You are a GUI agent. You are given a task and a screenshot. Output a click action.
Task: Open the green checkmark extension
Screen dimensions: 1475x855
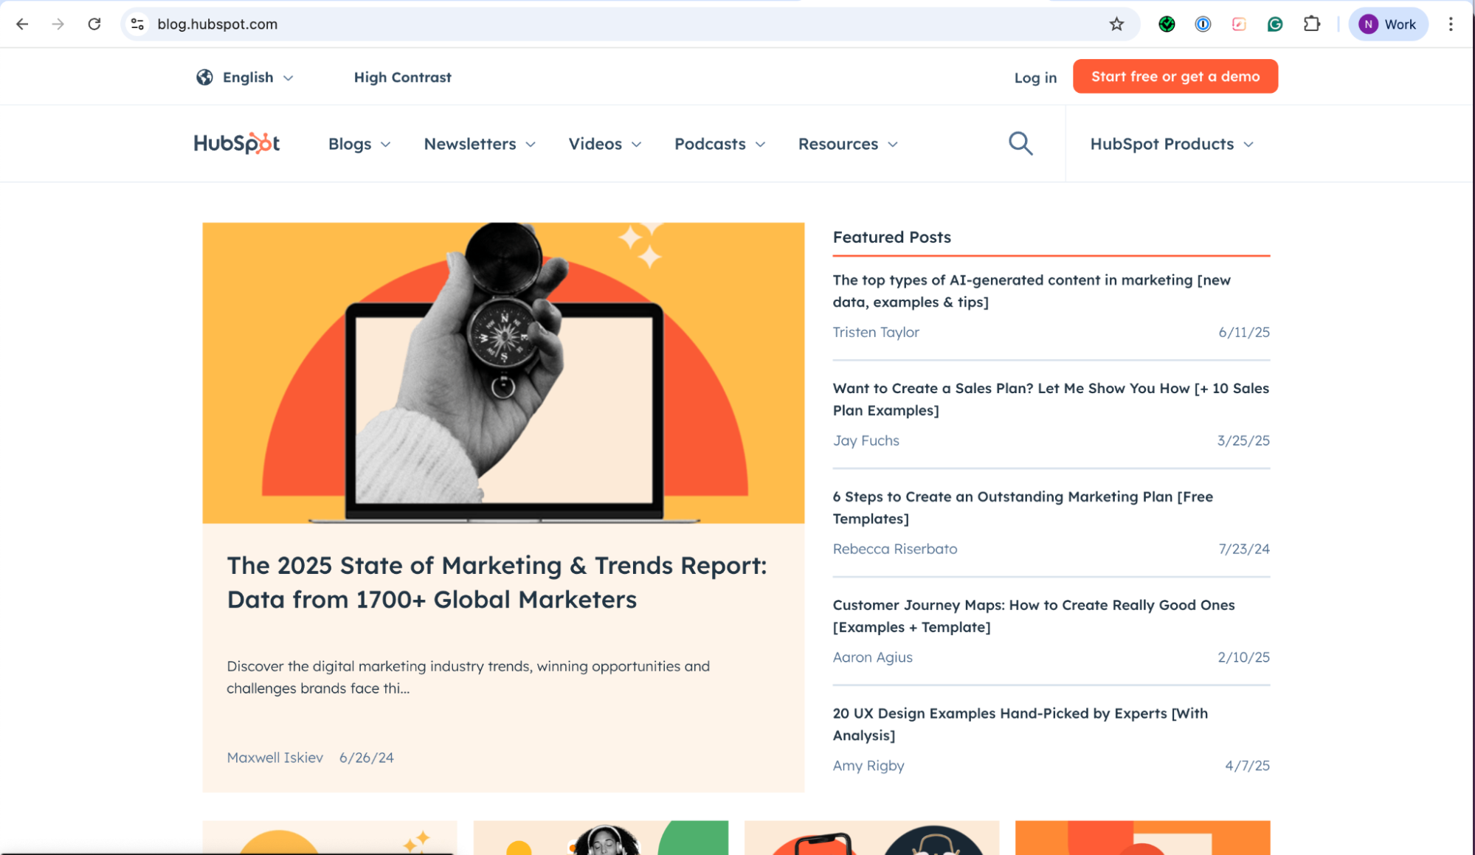coord(1167,24)
